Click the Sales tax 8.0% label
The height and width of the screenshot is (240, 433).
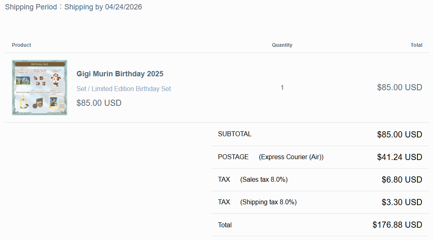[x=264, y=180]
